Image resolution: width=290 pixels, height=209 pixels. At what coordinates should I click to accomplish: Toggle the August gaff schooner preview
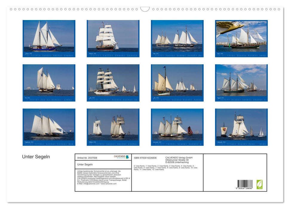click(240, 81)
